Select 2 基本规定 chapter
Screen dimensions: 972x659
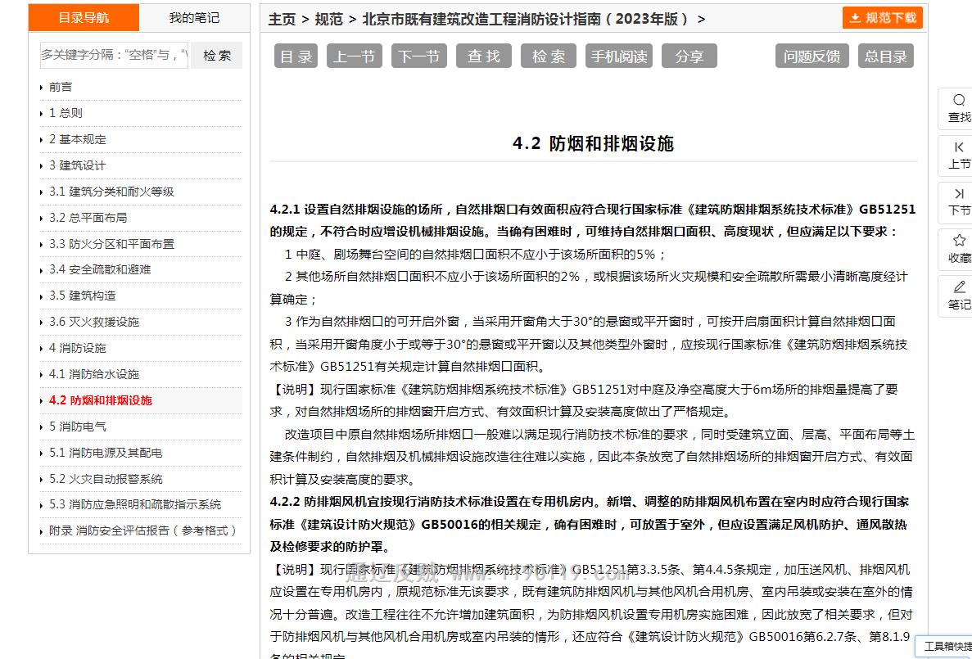click(x=78, y=139)
